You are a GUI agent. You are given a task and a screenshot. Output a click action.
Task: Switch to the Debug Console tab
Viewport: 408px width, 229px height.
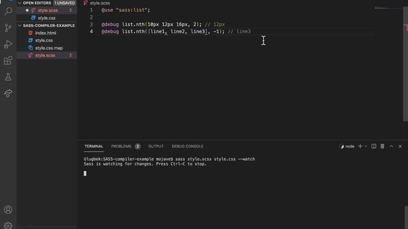coord(187,146)
